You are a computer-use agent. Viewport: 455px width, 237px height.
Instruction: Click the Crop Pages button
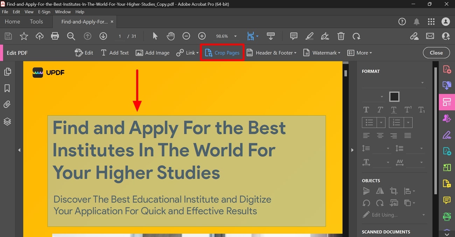point(222,53)
